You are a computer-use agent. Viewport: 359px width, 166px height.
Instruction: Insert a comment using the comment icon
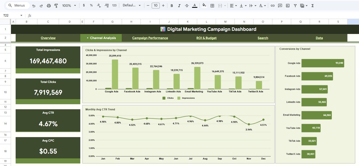coord(280,5)
